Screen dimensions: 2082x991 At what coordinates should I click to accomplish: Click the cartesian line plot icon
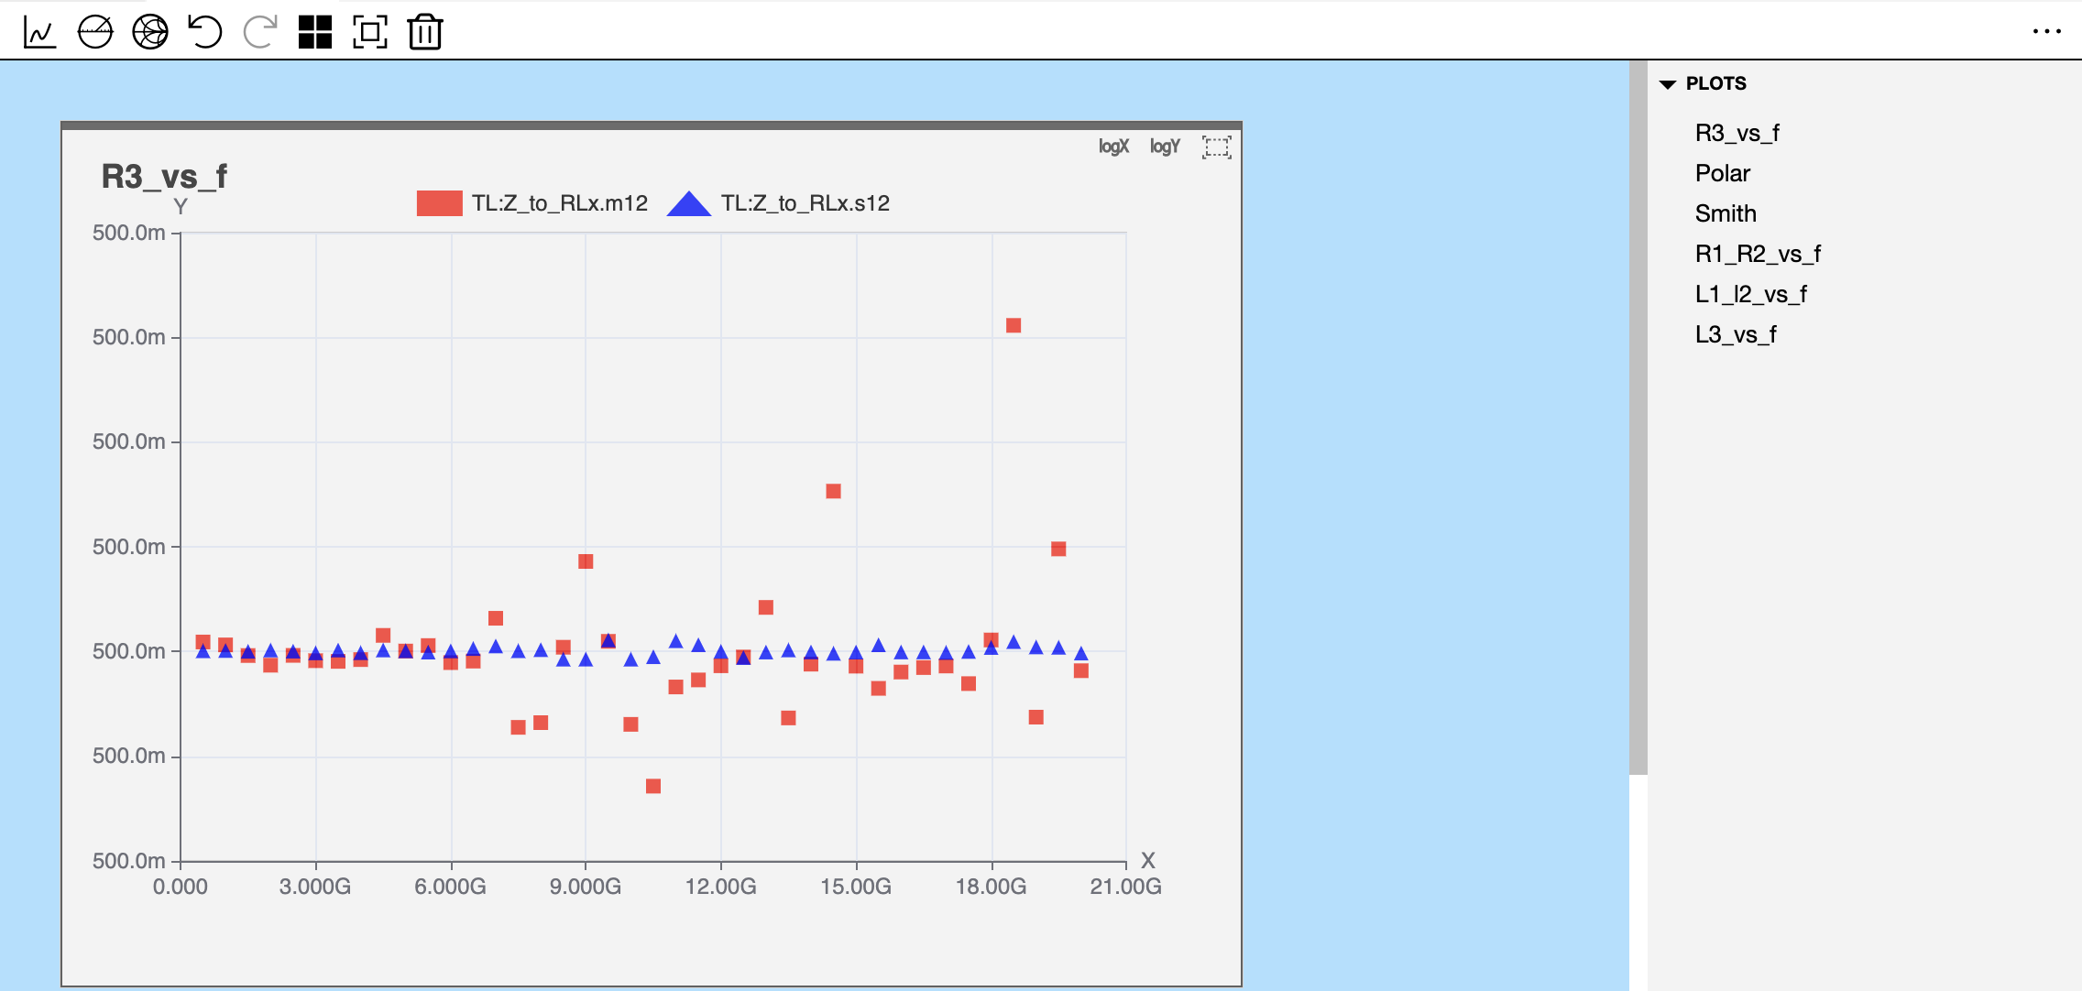pos(39,32)
